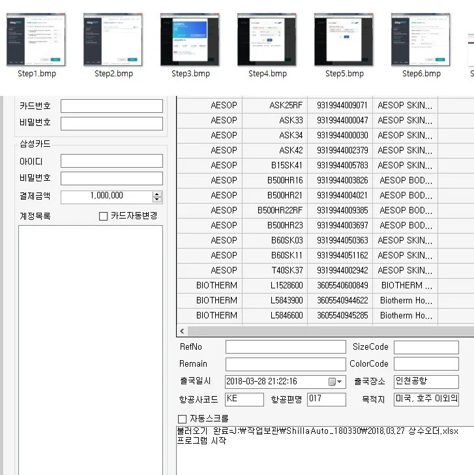Click the 출국장소 field showing 인천공항
This screenshot has width=474, height=475.
point(426,382)
